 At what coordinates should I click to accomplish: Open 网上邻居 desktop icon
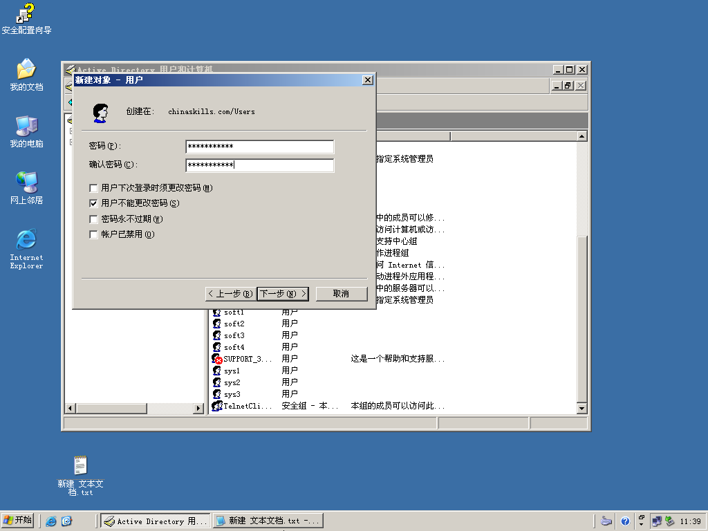pyautogui.click(x=26, y=188)
